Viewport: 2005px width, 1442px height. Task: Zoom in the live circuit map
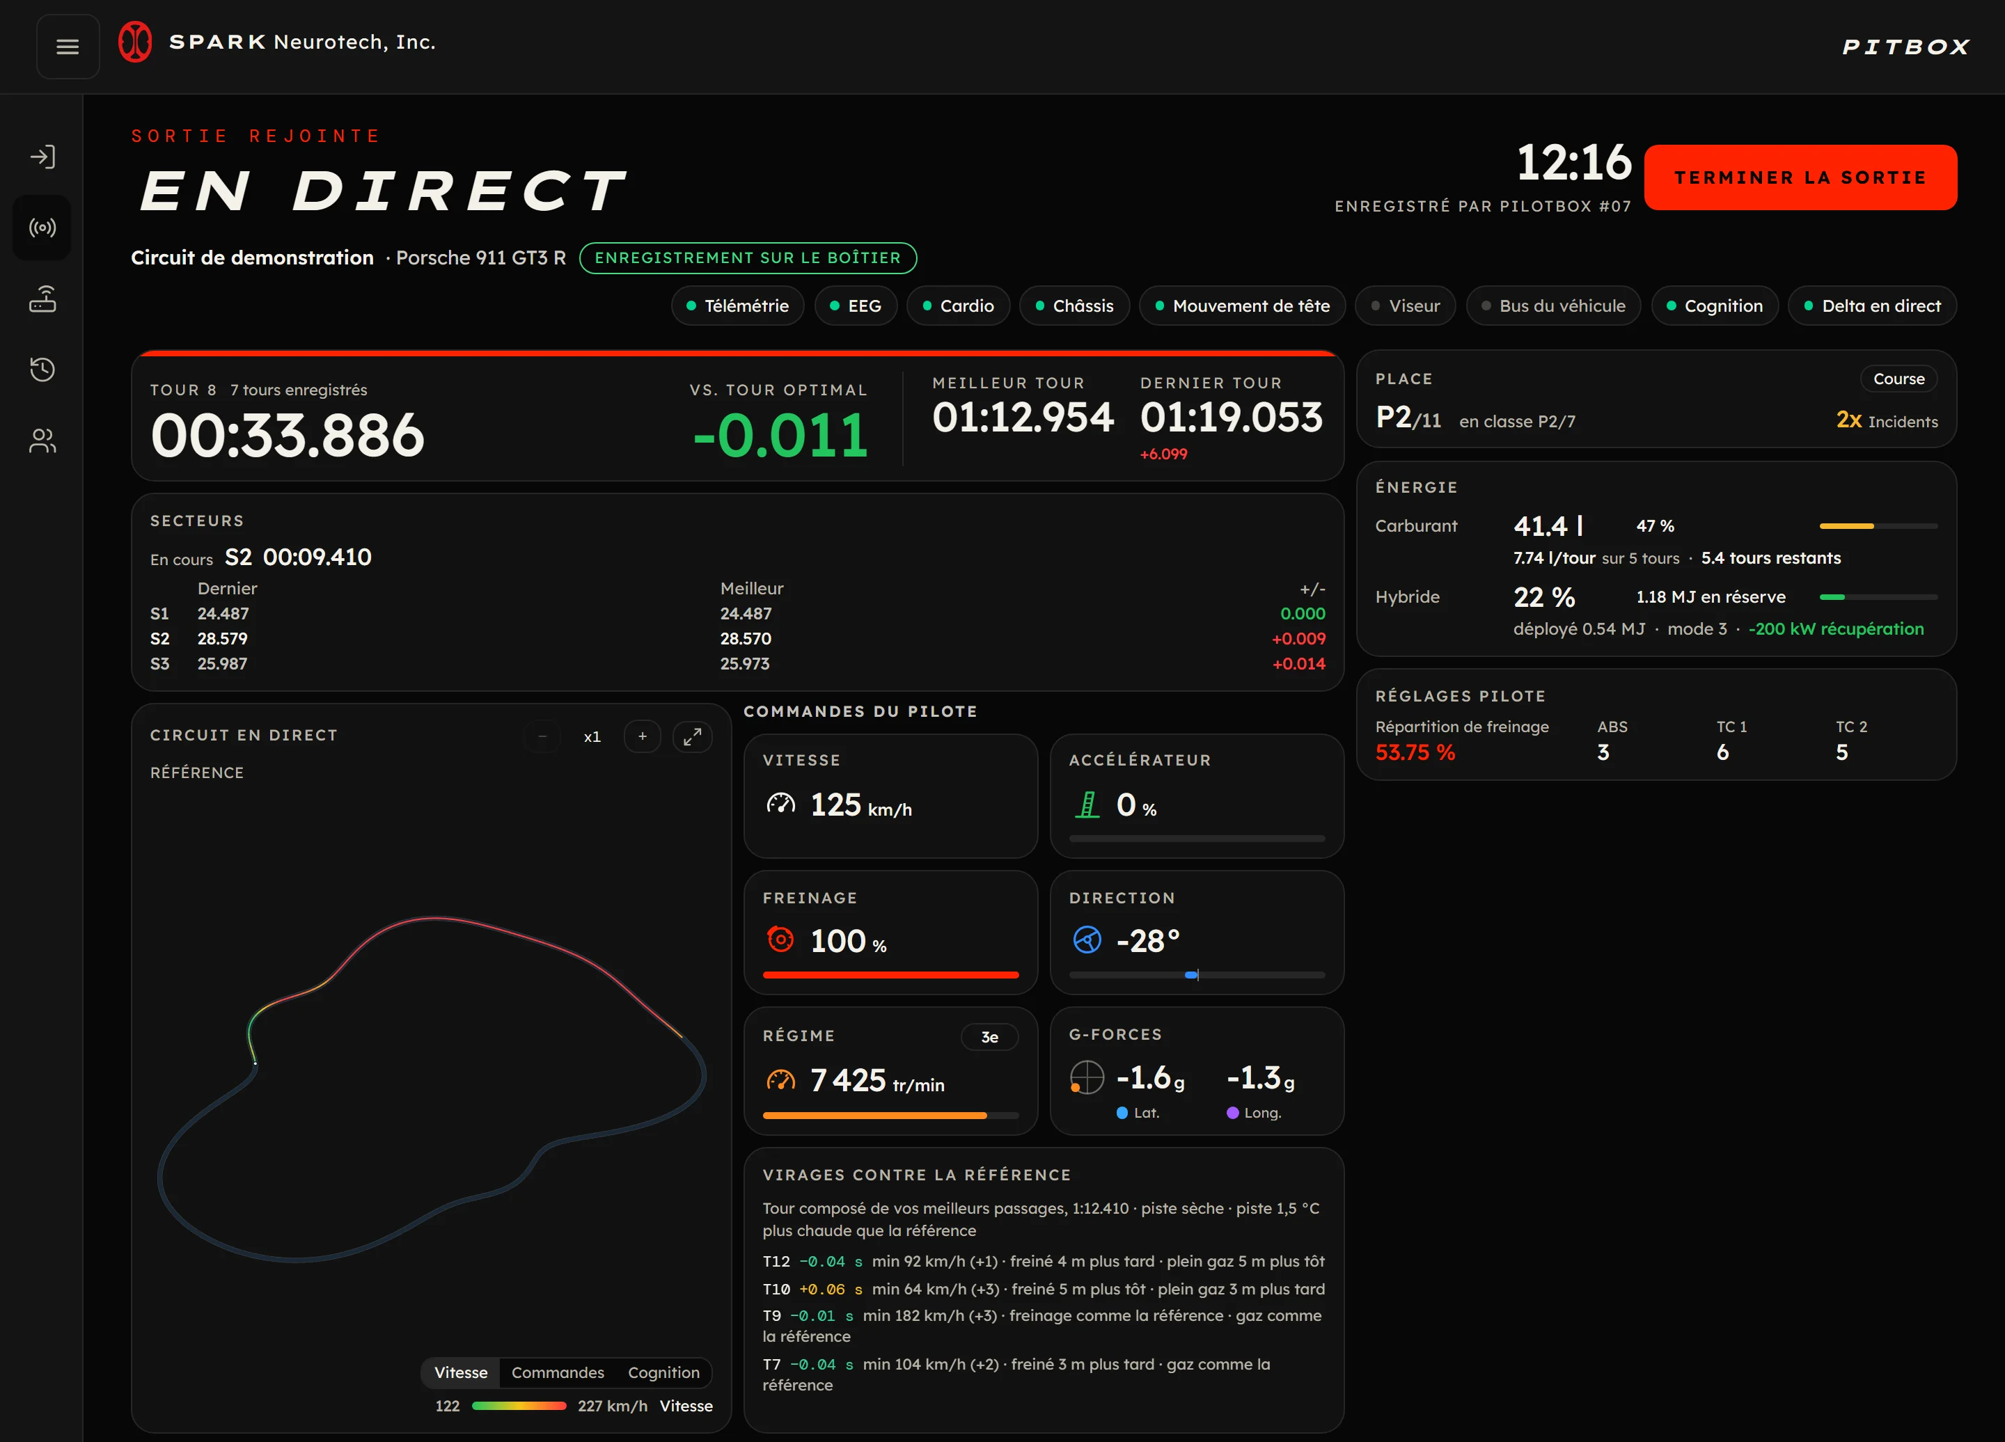[643, 736]
